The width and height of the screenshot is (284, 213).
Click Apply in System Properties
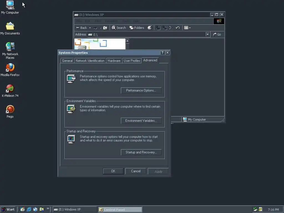click(158, 171)
